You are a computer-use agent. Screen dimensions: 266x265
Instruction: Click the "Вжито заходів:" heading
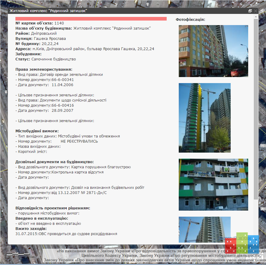(31, 228)
